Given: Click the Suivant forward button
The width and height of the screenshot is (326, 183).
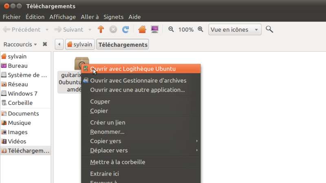Looking at the screenshot, I should coord(68,30).
